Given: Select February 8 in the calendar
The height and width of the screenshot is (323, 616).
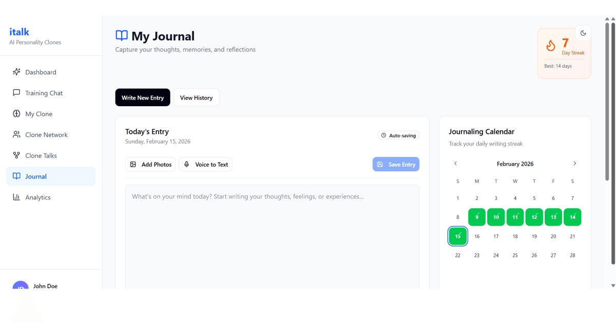Looking at the screenshot, I should click(x=458, y=217).
